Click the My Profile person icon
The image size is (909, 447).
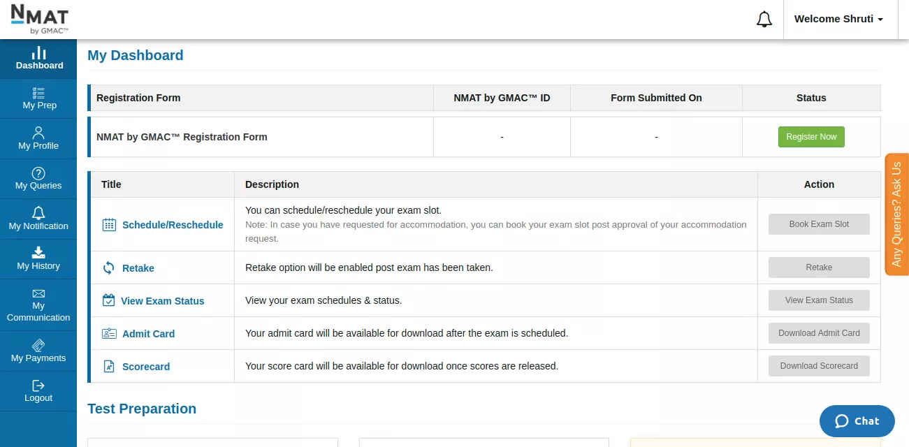(38, 133)
